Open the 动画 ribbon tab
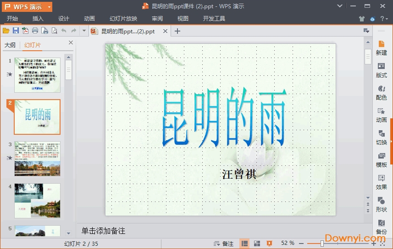 tap(89, 18)
